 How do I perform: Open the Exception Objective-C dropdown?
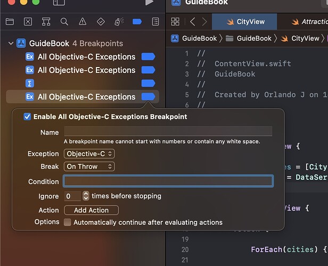pos(89,154)
